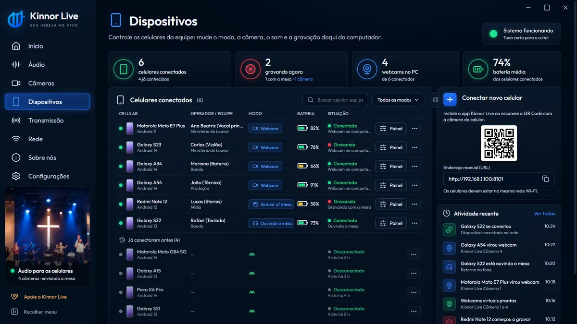Open Sobre nós in the sidebar
The height and width of the screenshot is (324, 577).
[47, 157]
